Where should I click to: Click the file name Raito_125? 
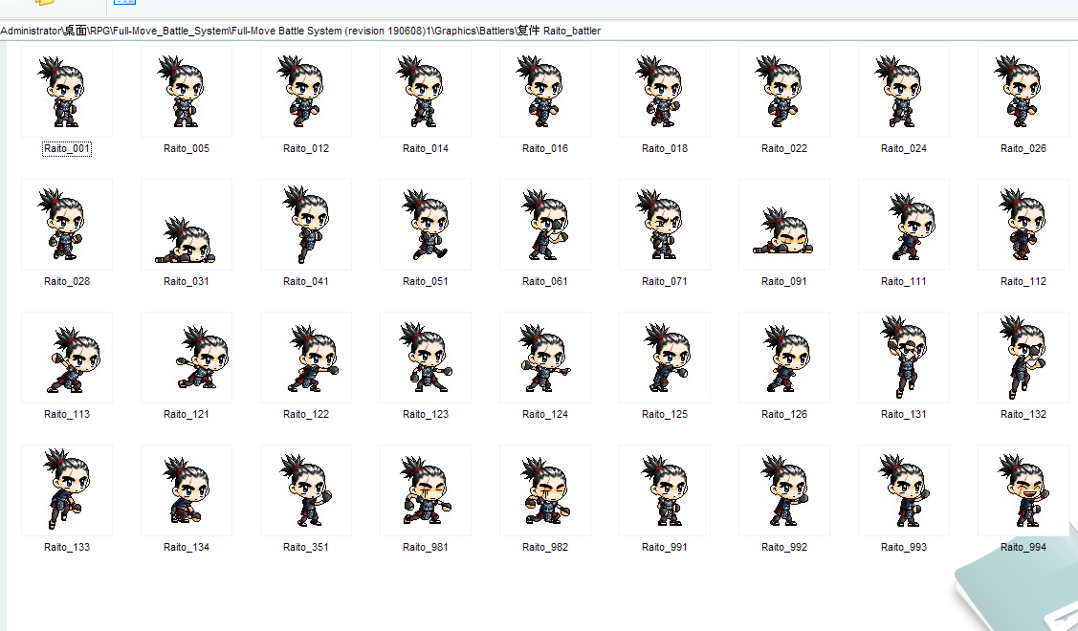(665, 414)
